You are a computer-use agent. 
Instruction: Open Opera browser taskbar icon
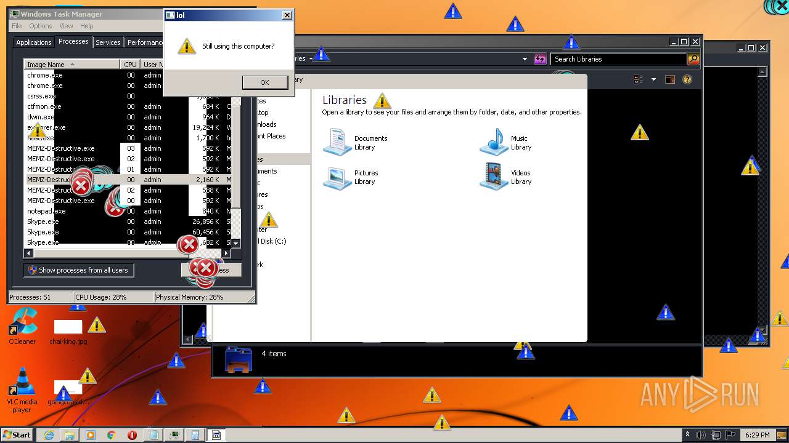(x=132, y=435)
